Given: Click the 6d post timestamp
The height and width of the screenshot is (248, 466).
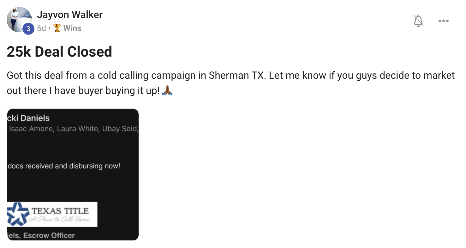Looking at the screenshot, I should tap(41, 28).
